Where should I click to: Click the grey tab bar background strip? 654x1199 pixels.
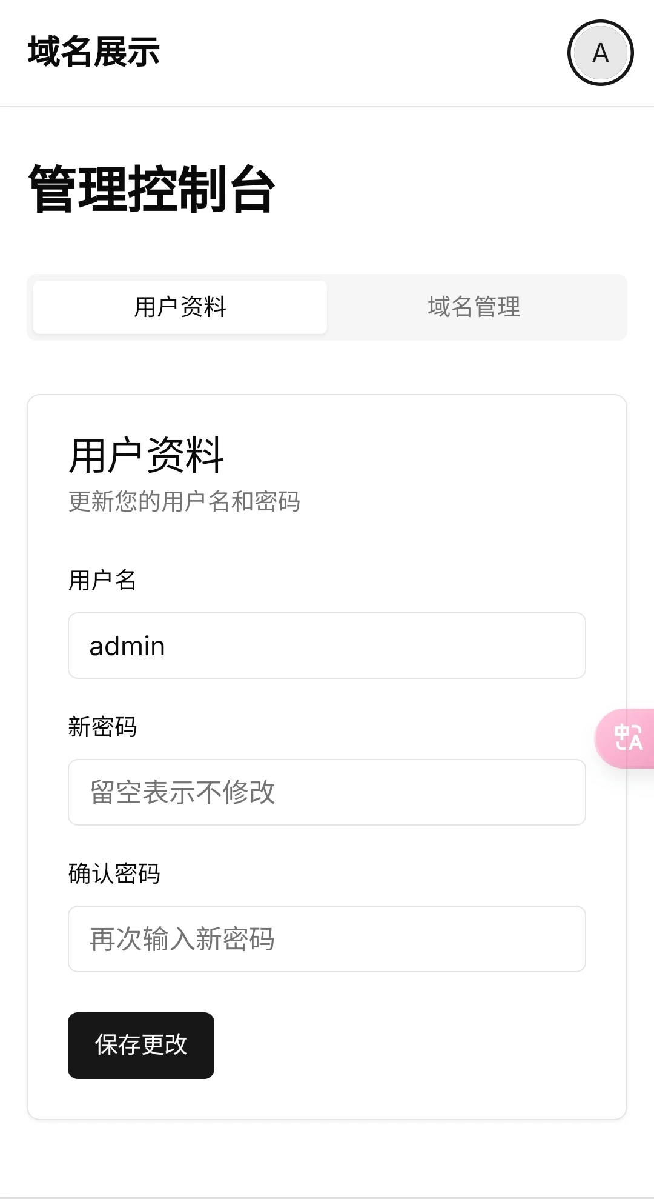(327, 337)
